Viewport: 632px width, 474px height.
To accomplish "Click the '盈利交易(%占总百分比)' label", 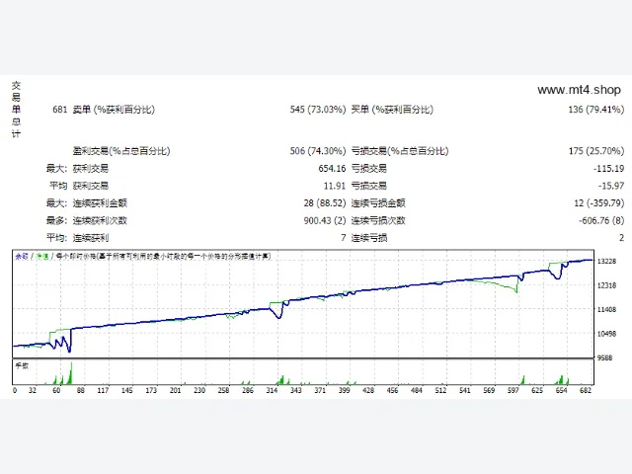I will [x=121, y=151].
